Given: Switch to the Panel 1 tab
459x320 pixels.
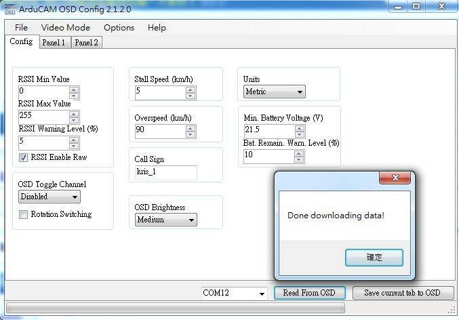Looking at the screenshot, I should 55,43.
